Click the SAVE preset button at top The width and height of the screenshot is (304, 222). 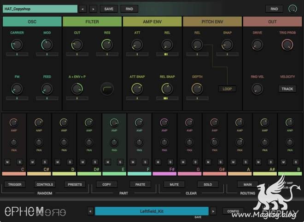(109, 9)
